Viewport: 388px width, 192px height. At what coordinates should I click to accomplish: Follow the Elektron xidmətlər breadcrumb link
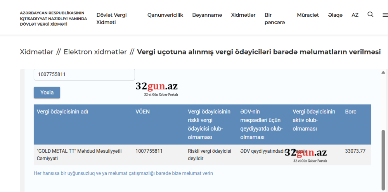click(x=95, y=52)
